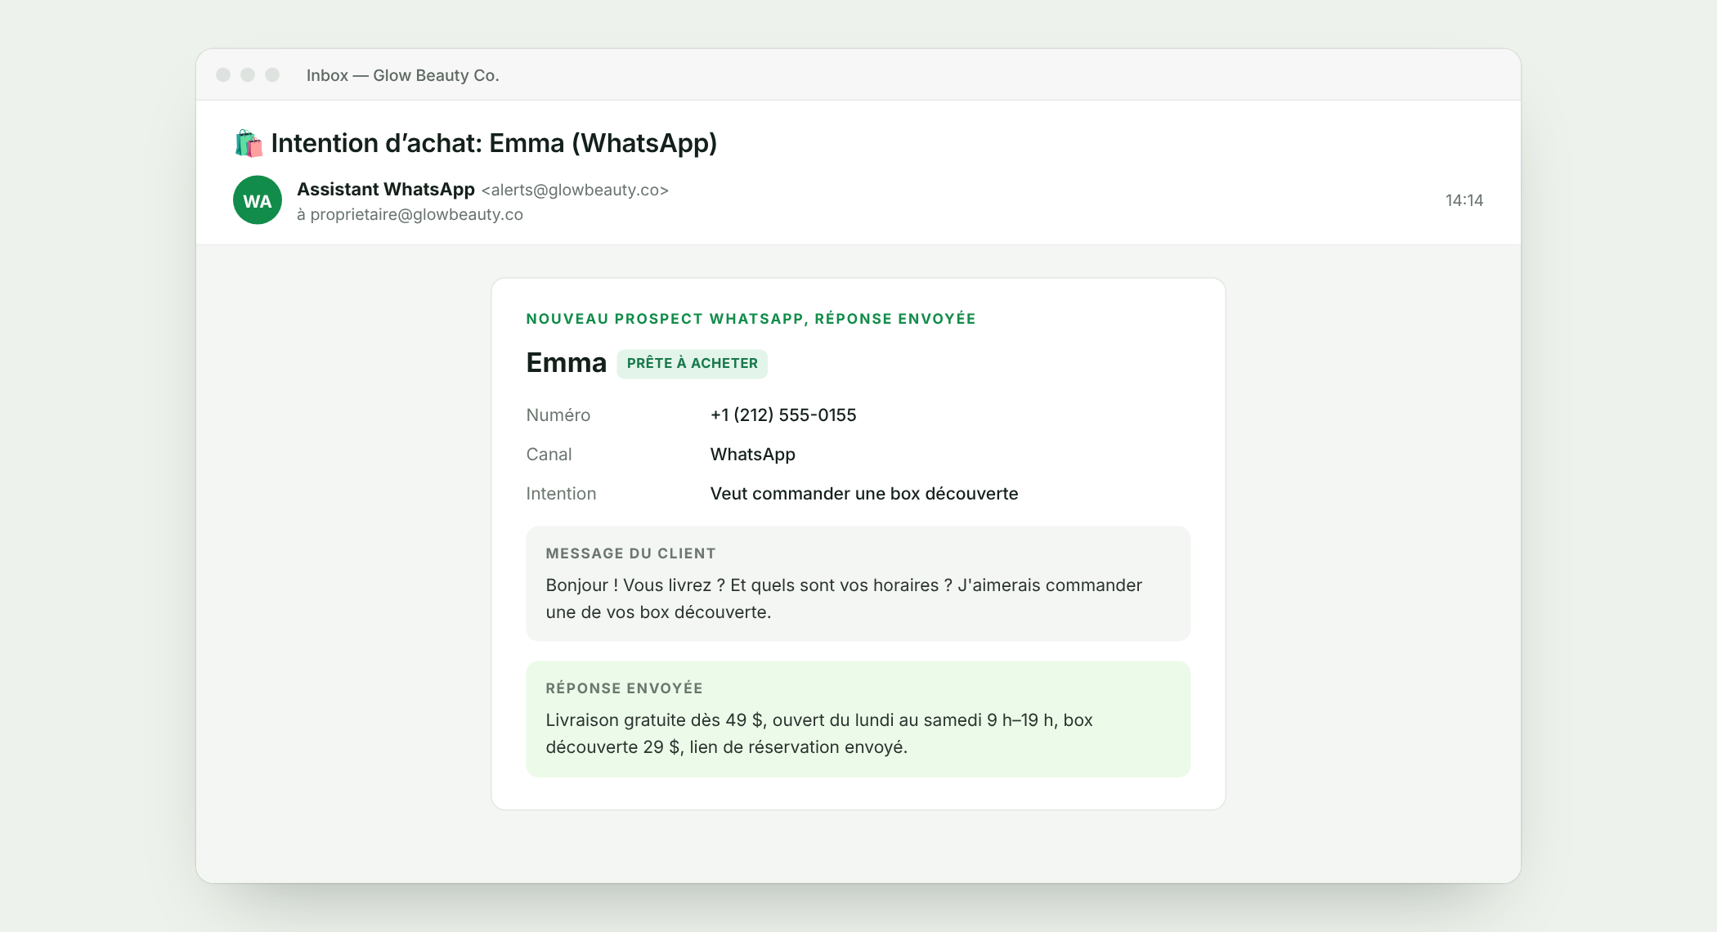
Task: Click the heading Nouveau prospect WhatsApp, réponse envoyée
Action: coord(751,319)
